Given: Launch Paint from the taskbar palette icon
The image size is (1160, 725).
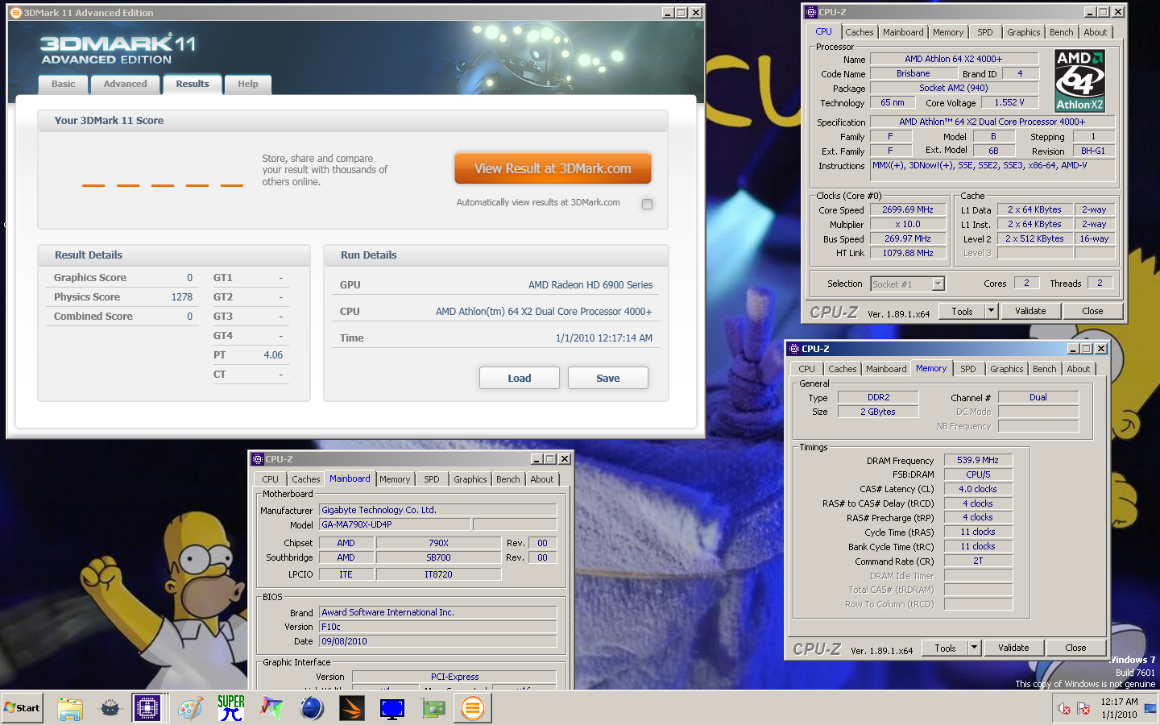Looking at the screenshot, I should pyautogui.click(x=190, y=708).
